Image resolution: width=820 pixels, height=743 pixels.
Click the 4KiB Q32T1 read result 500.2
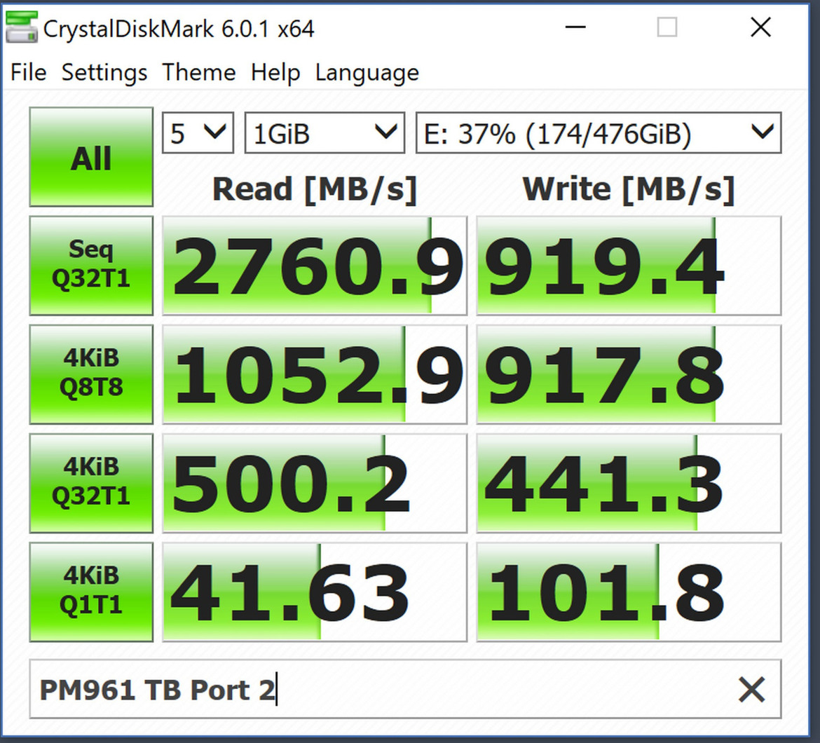pyautogui.click(x=314, y=483)
